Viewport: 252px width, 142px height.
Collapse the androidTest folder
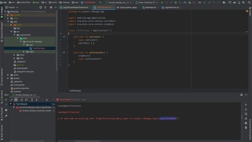15,35
